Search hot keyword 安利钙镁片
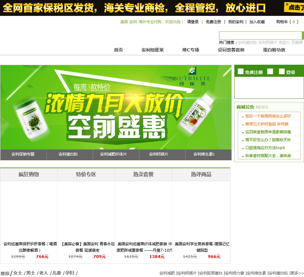This screenshot has width=304, height=277. pos(268,42)
